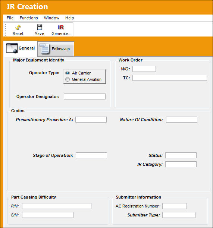Click the WO input field

144,69
